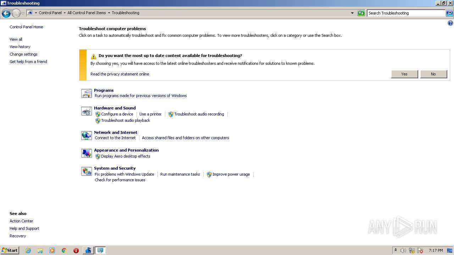Click the Action Center flag tray icon
The image size is (454, 255).
(x=420, y=250)
